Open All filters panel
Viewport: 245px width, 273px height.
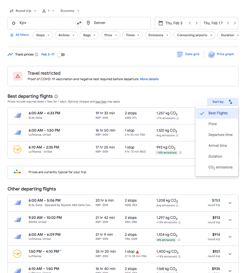[x=19, y=35]
